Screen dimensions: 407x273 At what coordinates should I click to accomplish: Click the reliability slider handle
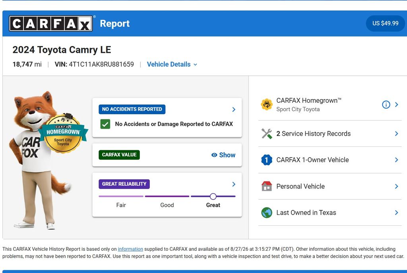(x=213, y=196)
